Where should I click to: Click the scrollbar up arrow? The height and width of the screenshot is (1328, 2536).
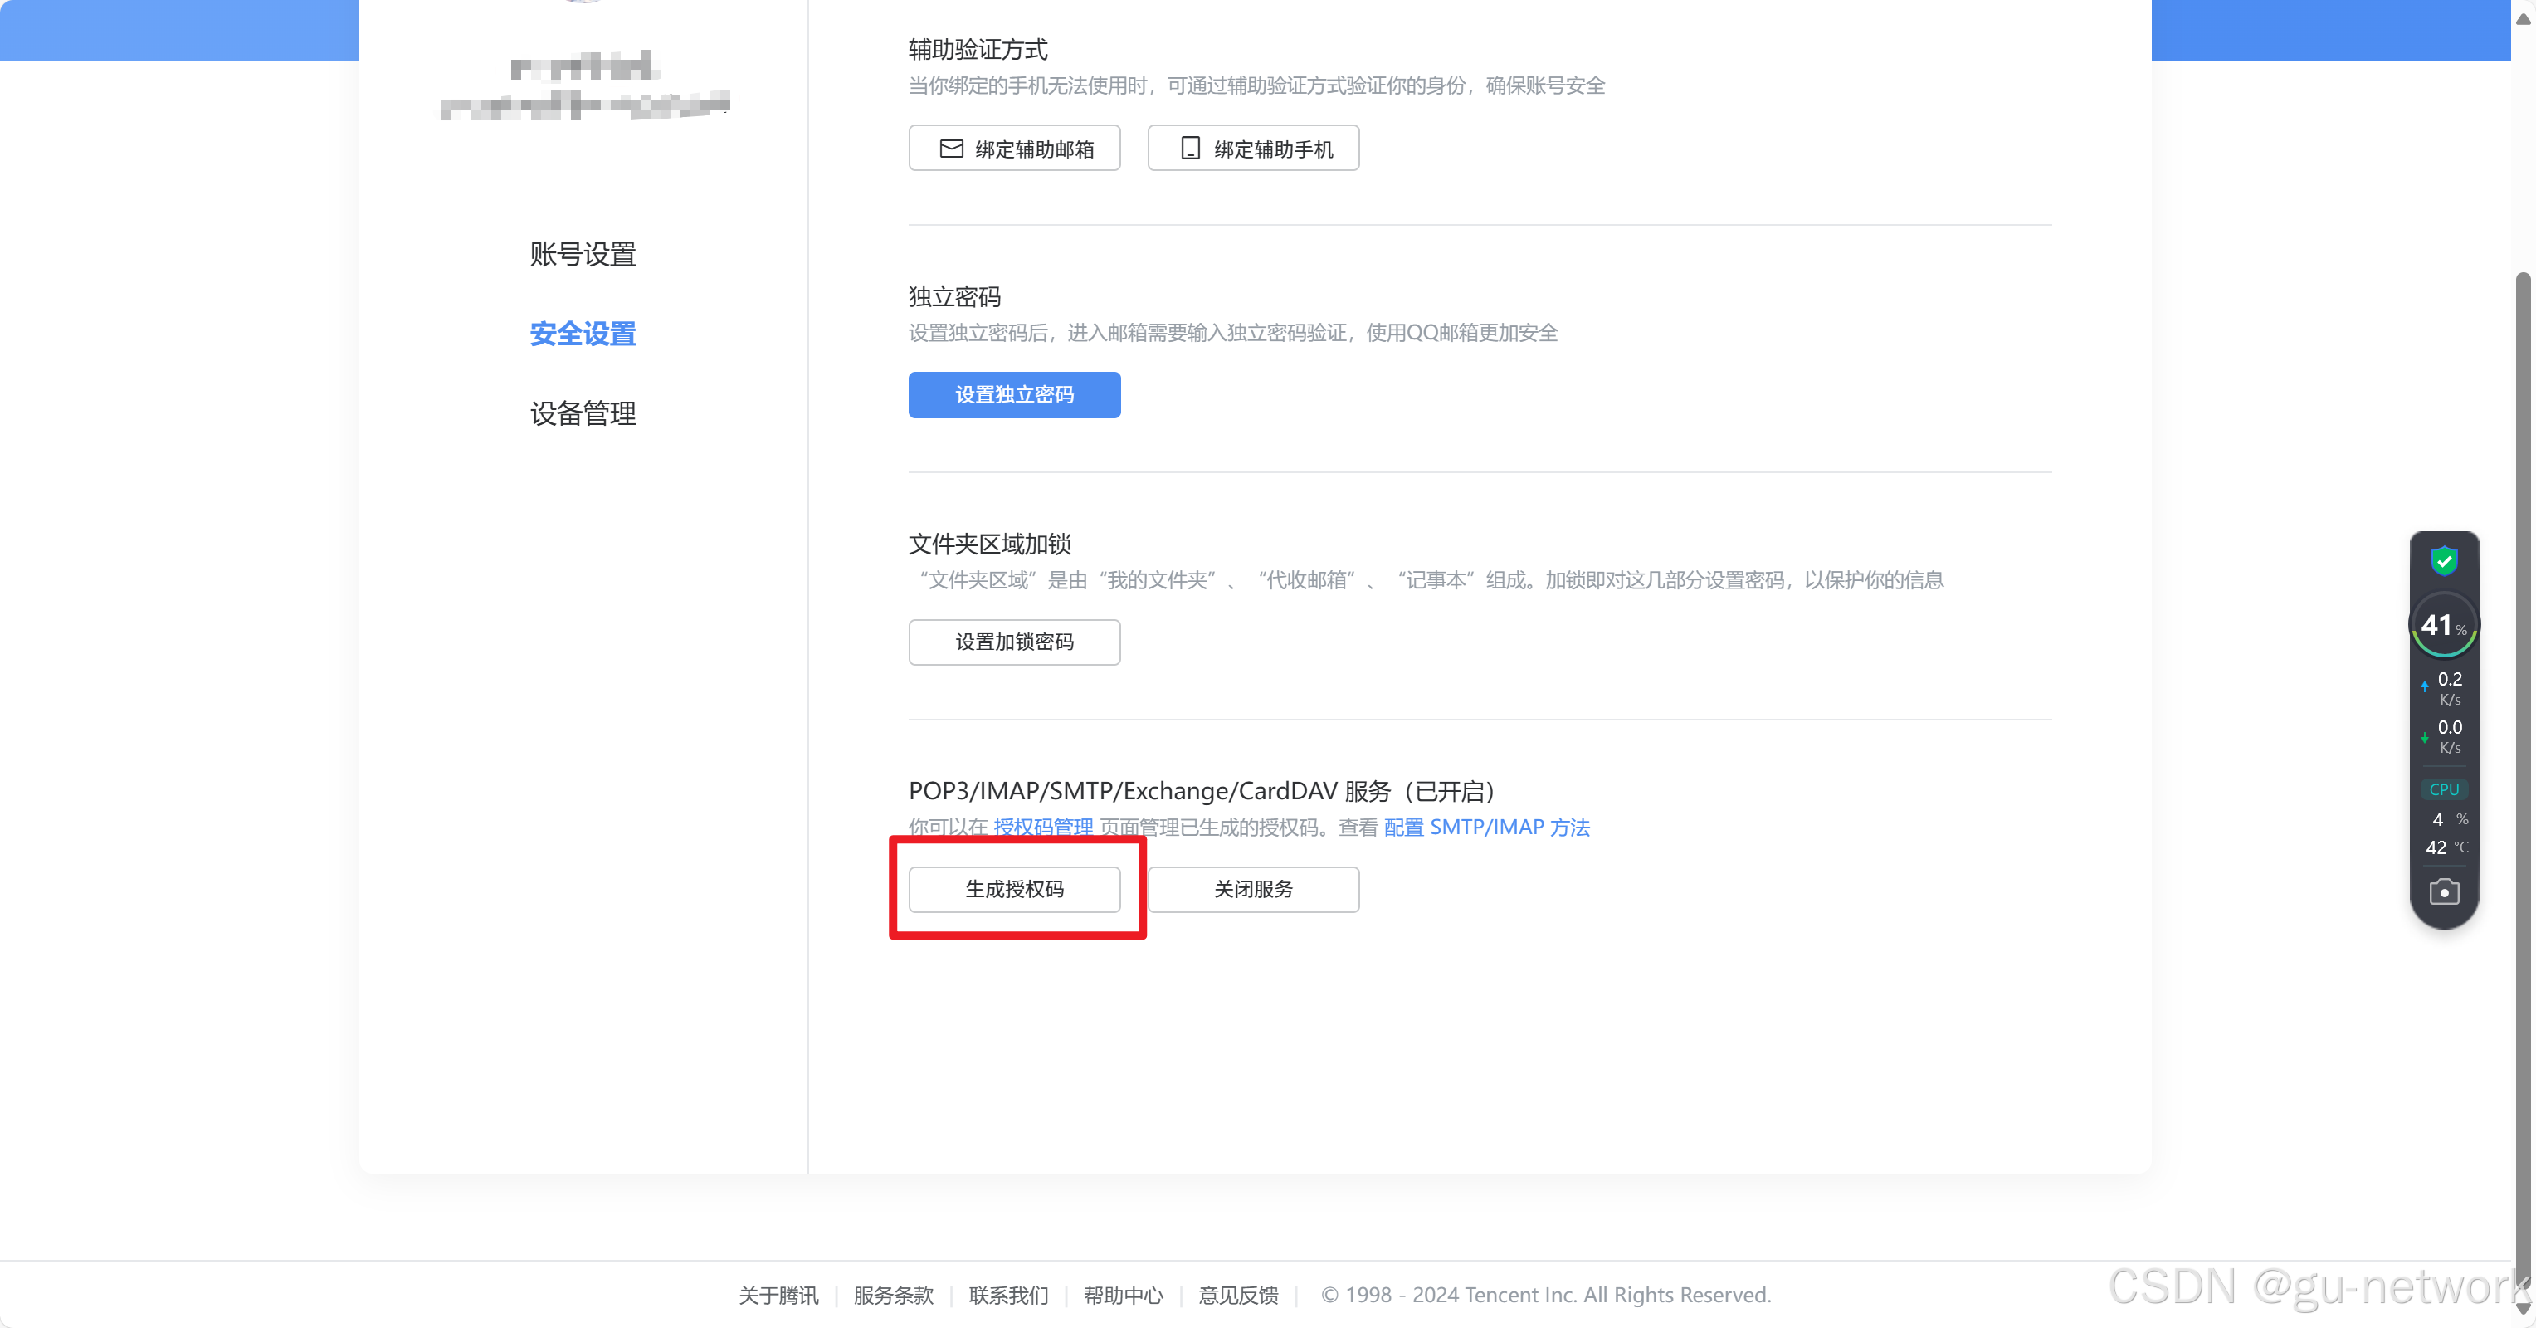(x=2524, y=17)
